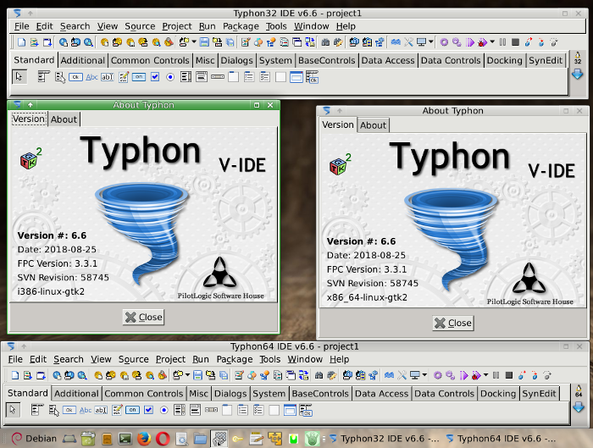This screenshot has width=593, height=448.
Task: Click Debian menu button in taskbar
Action: click(x=34, y=439)
